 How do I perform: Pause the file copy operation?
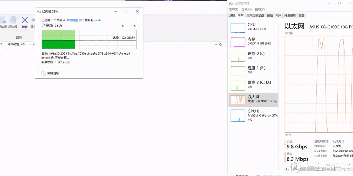[123, 26]
